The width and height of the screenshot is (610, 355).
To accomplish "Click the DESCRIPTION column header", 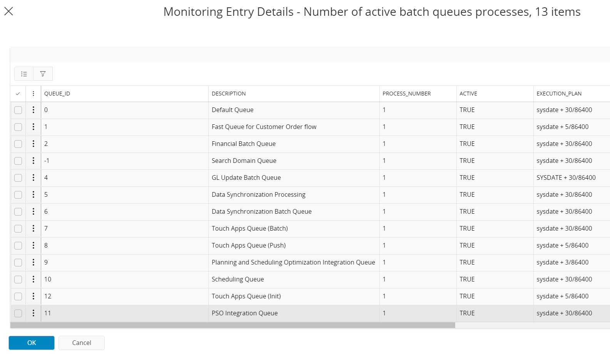I will [x=229, y=94].
